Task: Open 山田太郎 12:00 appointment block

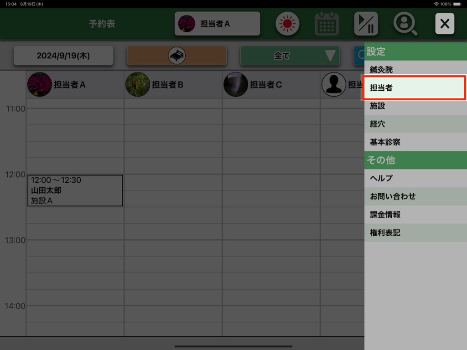Action: pyautogui.click(x=75, y=190)
